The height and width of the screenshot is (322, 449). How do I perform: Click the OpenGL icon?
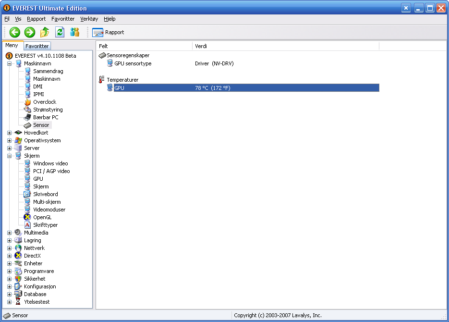click(27, 217)
